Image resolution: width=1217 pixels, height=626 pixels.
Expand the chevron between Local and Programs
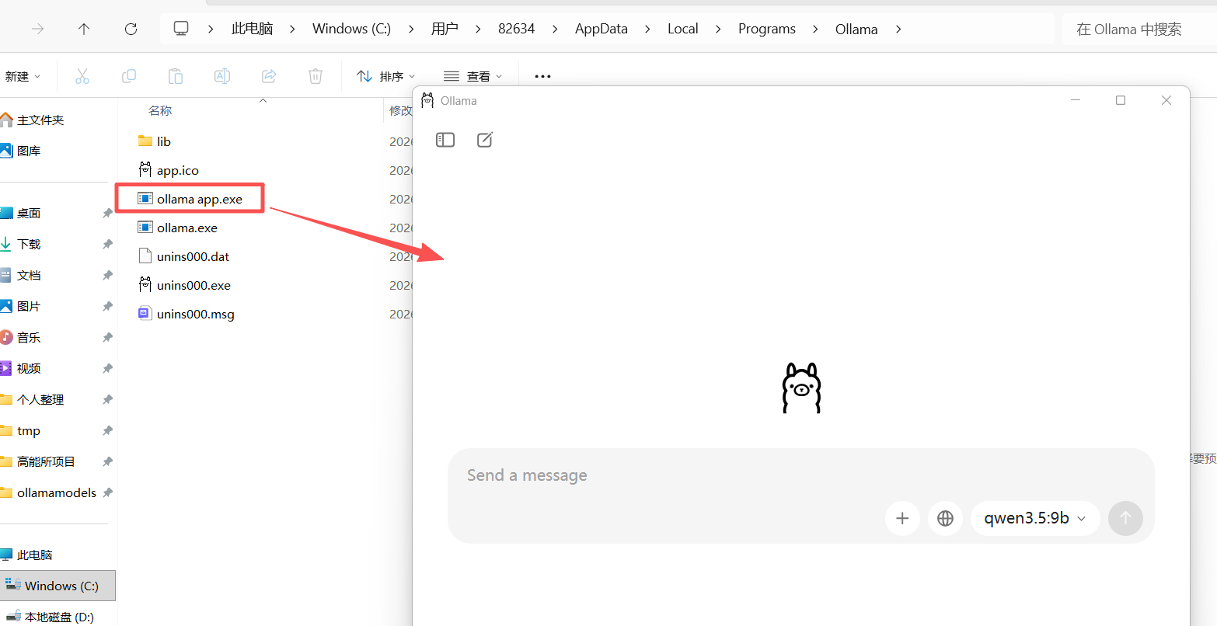pyautogui.click(x=718, y=29)
